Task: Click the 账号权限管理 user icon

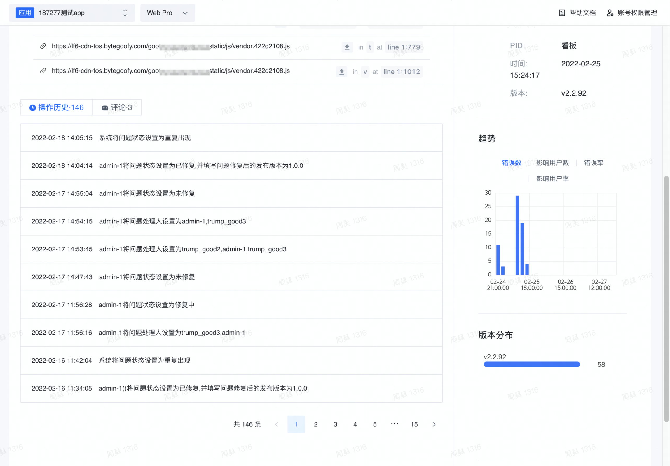Action: [610, 13]
